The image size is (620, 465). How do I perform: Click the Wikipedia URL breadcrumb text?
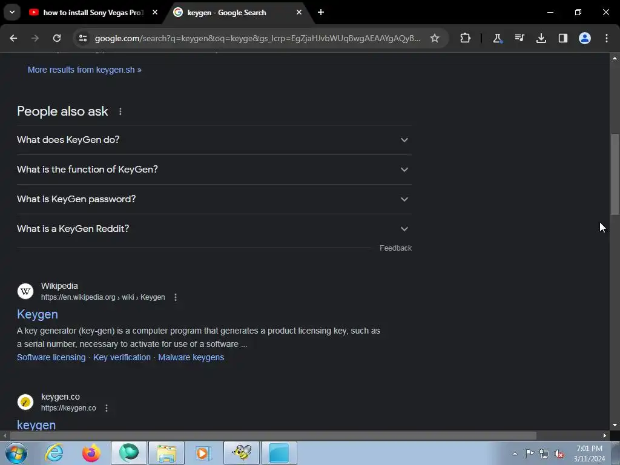pos(103,297)
